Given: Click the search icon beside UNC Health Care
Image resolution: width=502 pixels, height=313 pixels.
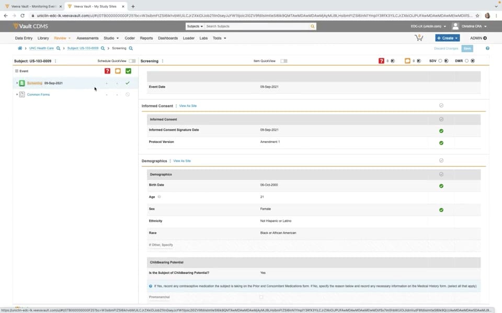Looking at the screenshot, I should click(58, 48).
